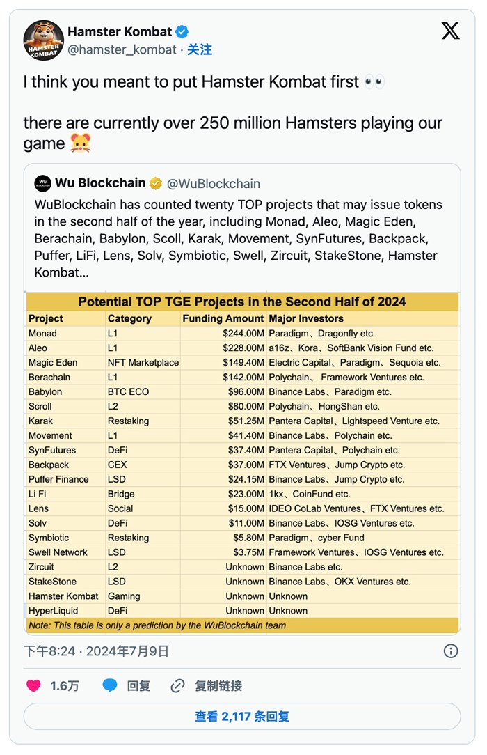Click 复制链接 copy link text
487x755 pixels.
218,685
